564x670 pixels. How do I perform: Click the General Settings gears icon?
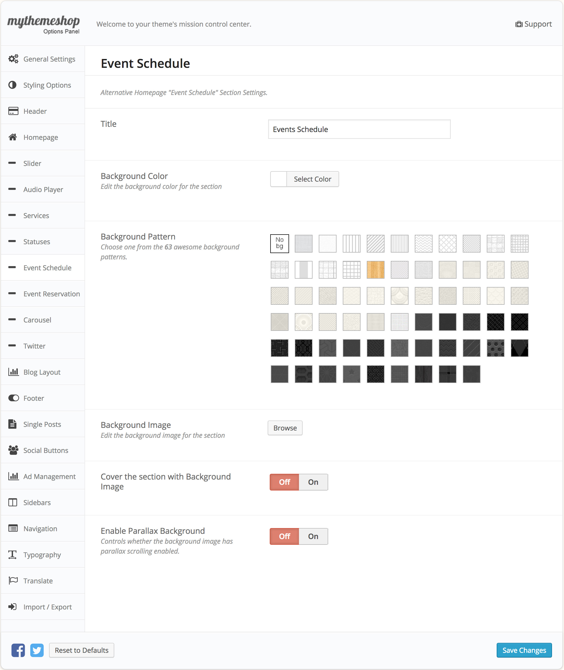click(x=13, y=59)
